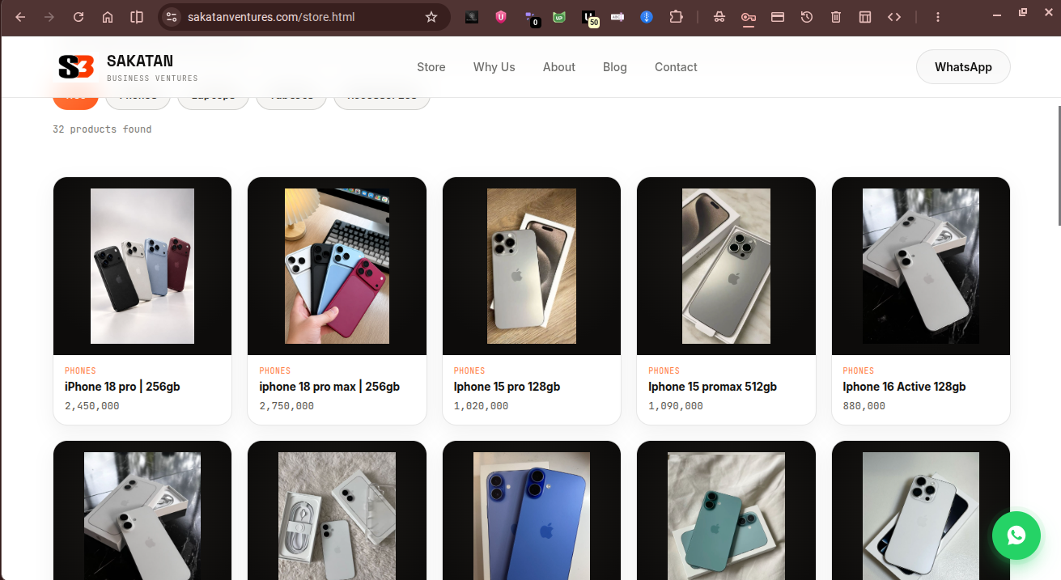Click the Sakatan S3 logo
Screen dimensions: 1061x580
(76, 67)
